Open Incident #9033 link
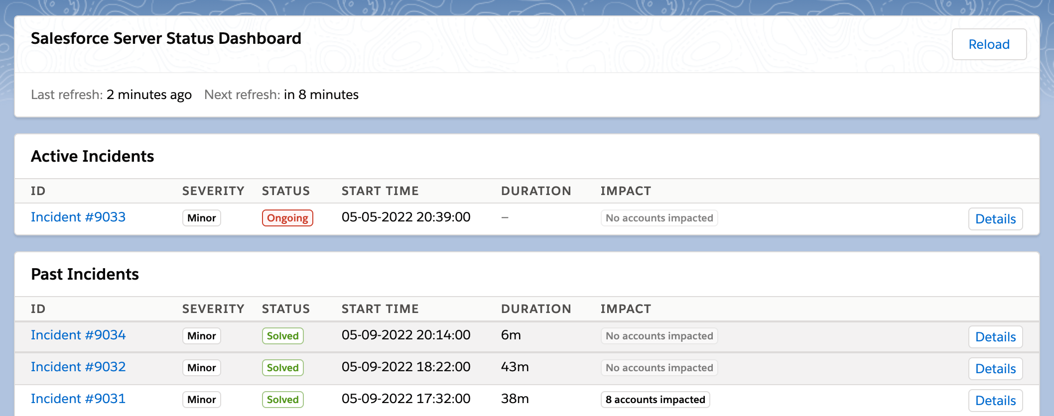 78,217
